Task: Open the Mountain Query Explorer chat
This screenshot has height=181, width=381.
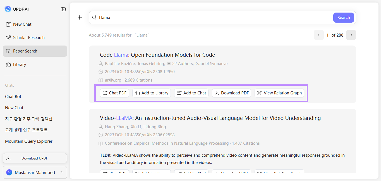Action: tap(29, 141)
